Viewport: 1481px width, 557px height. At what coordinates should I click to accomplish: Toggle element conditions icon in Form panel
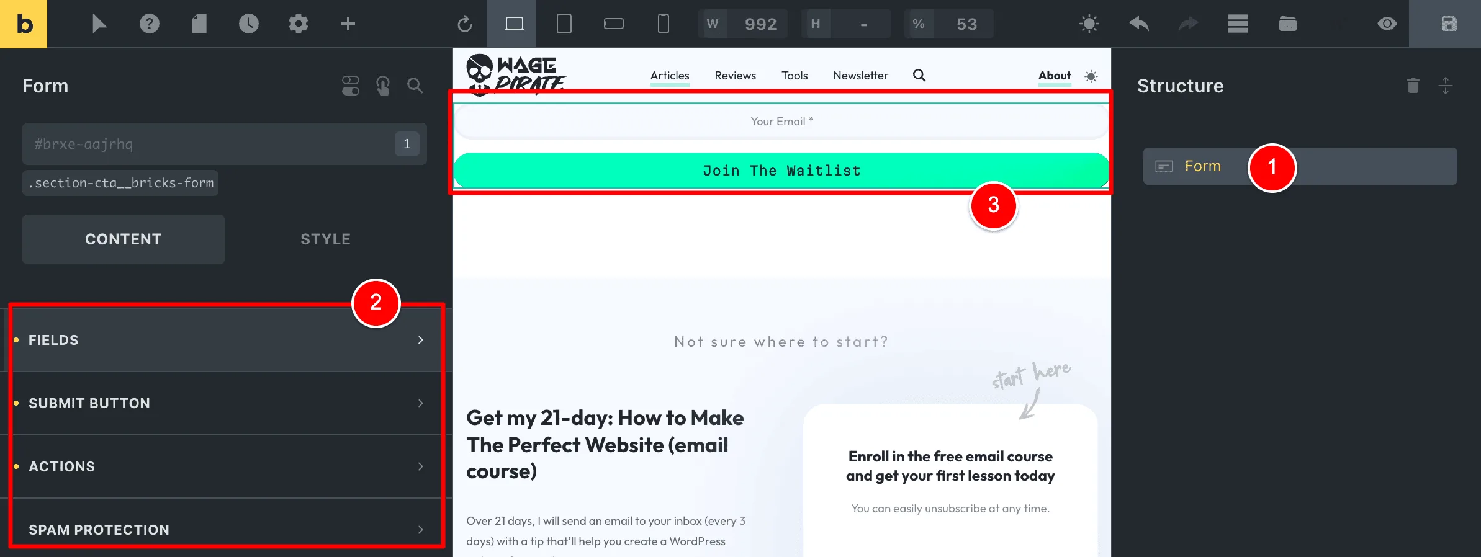(x=351, y=86)
